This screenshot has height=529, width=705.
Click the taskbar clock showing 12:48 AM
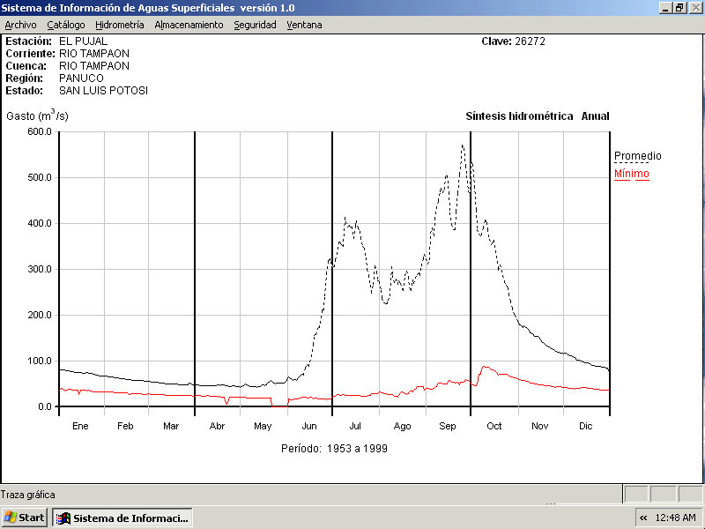point(675,518)
